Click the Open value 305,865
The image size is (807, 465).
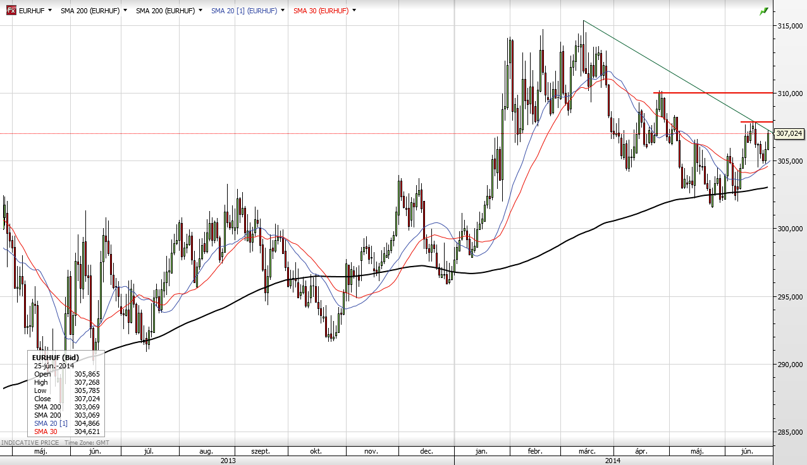coord(87,374)
